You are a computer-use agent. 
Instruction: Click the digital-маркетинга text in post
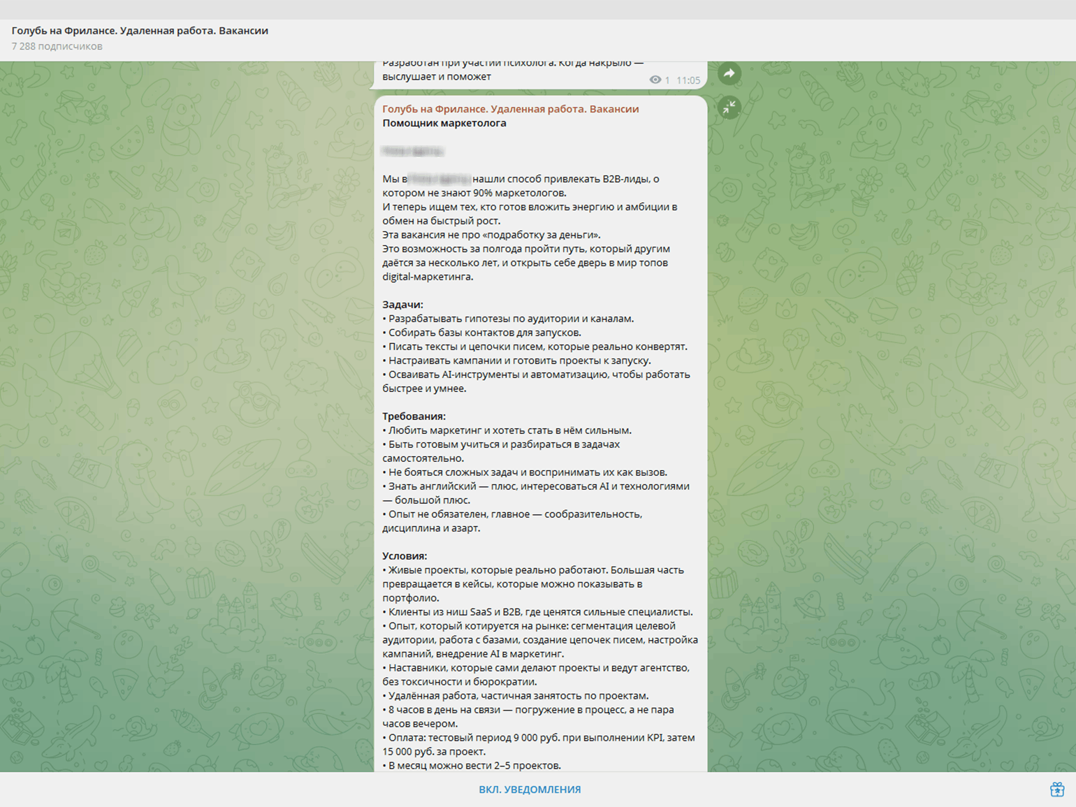[x=428, y=277]
